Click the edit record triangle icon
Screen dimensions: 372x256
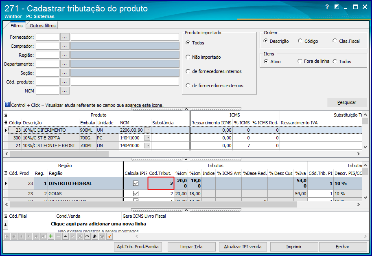(66, 236)
